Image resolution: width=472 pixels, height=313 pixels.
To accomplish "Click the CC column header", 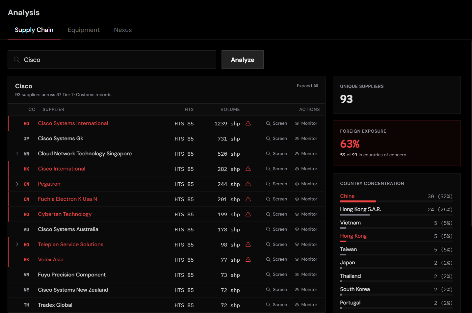I will pyautogui.click(x=32, y=110).
